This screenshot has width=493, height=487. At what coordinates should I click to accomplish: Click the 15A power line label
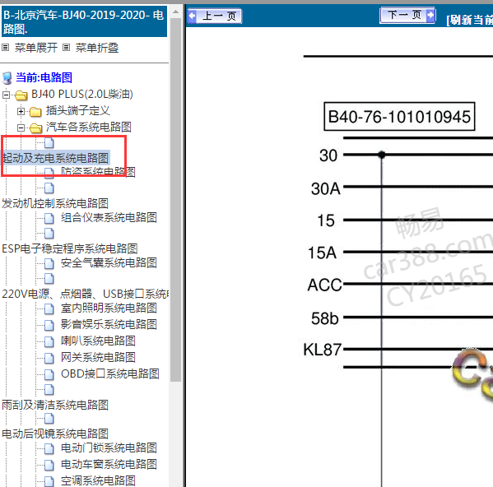click(322, 253)
